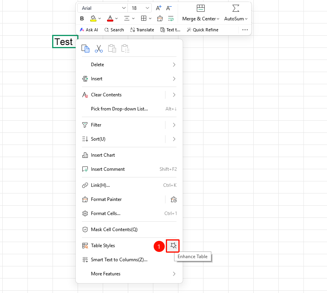The width and height of the screenshot is (327, 293).
Task: Click the Enhance Table star icon
Action: coord(173,246)
